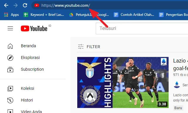Click the browser back arrow
Image resolution: width=188 pixels, height=113 pixels.
pyautogui.click(x=6, y=5)
